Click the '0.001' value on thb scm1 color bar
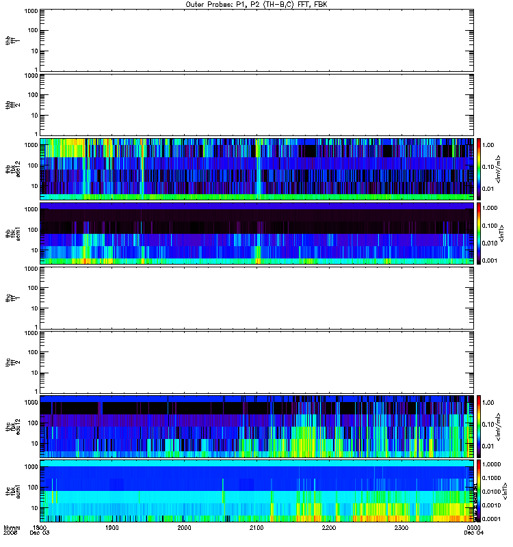Image resolution: width=513 pixels, height=547 pixels. [x=490, y=261]
